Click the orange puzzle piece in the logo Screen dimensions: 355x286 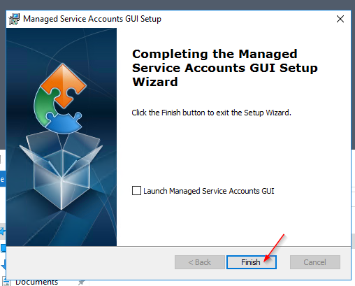tap(64, 85)
